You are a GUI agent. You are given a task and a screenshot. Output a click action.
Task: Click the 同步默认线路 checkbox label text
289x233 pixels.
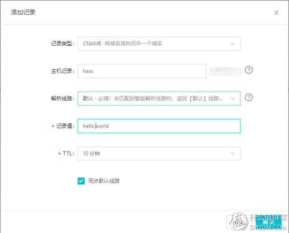click(x=104, y=181)
